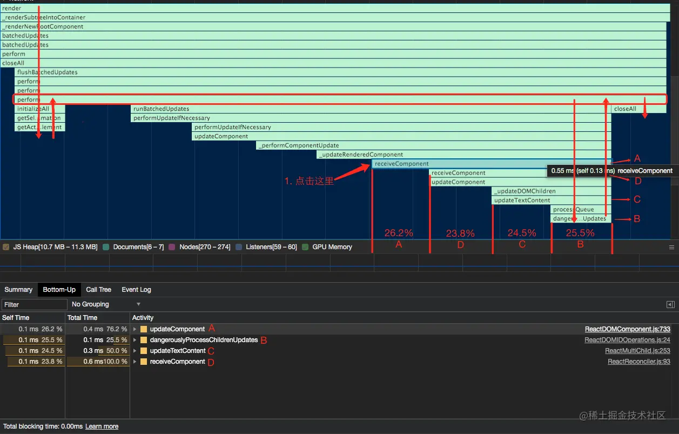The width and height of the screenshot is (679, 434).
Task: Select the initializeAll flame bar
Action: click(39, 109)
